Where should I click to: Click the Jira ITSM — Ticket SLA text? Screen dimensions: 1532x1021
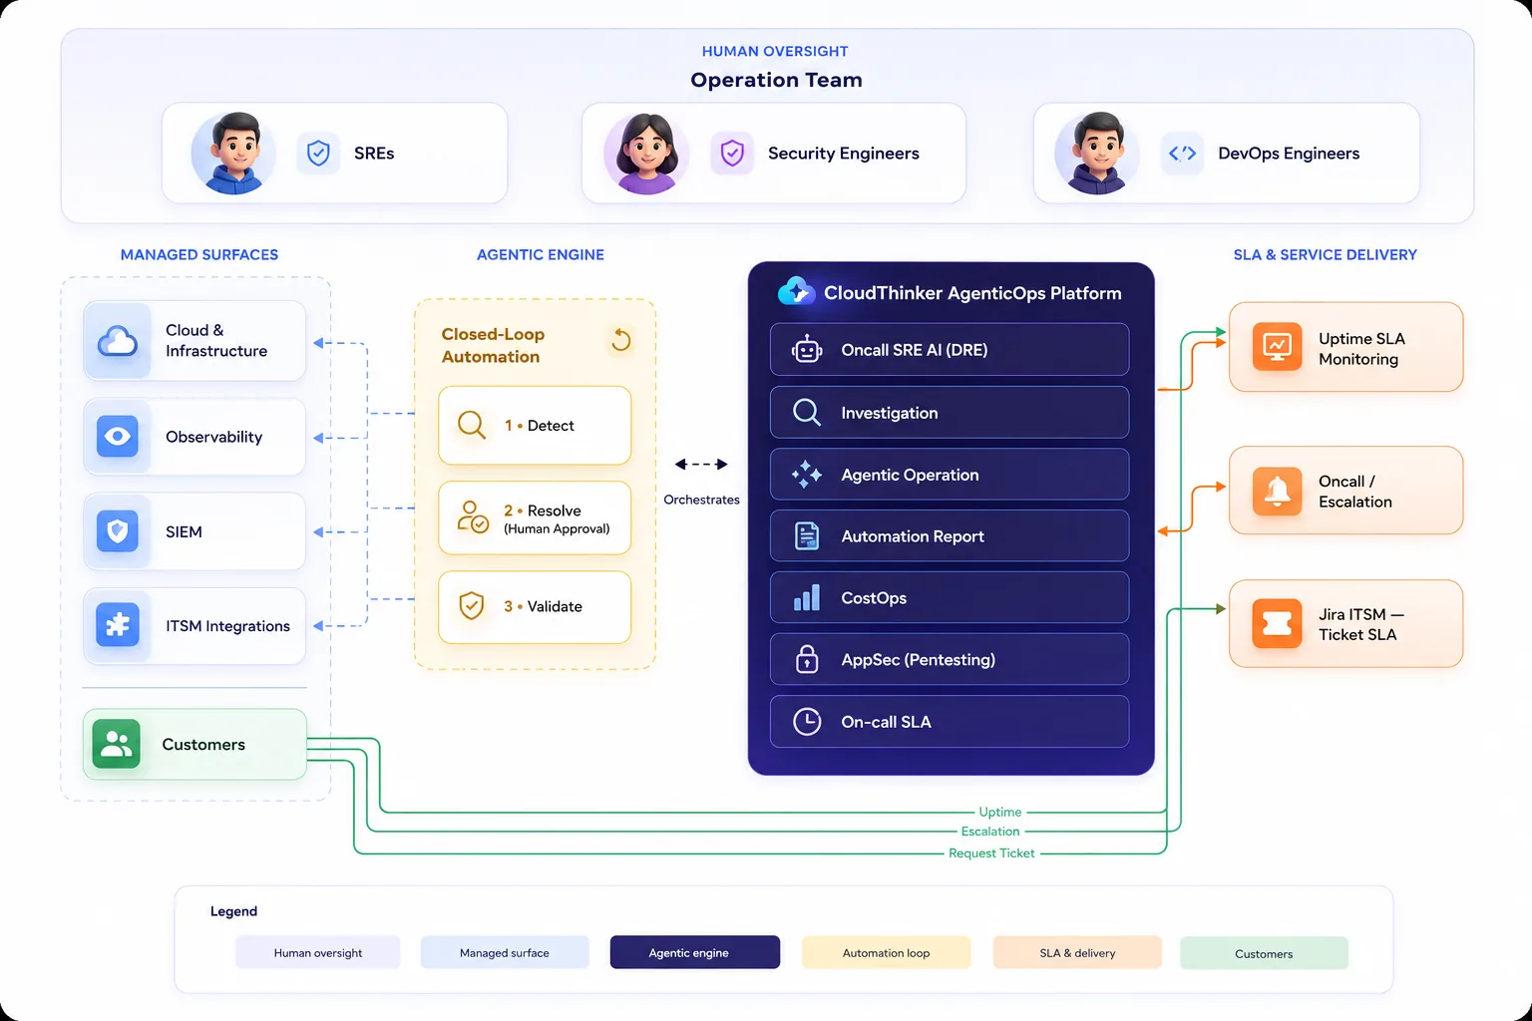click(1361, 624)
